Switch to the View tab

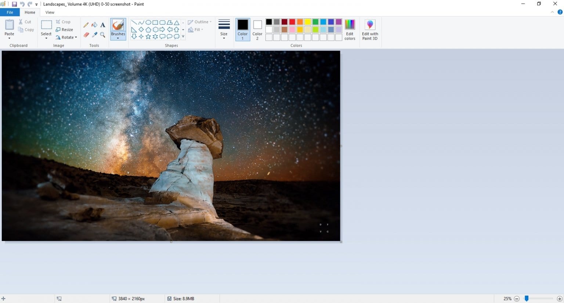click(50, 12)
